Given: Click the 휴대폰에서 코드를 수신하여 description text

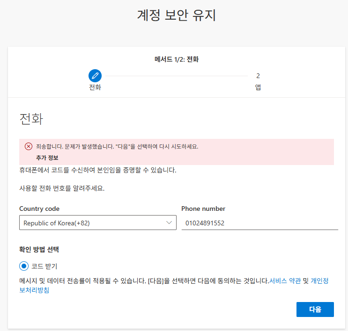Looking at the screenshot, I should (98, 170).
